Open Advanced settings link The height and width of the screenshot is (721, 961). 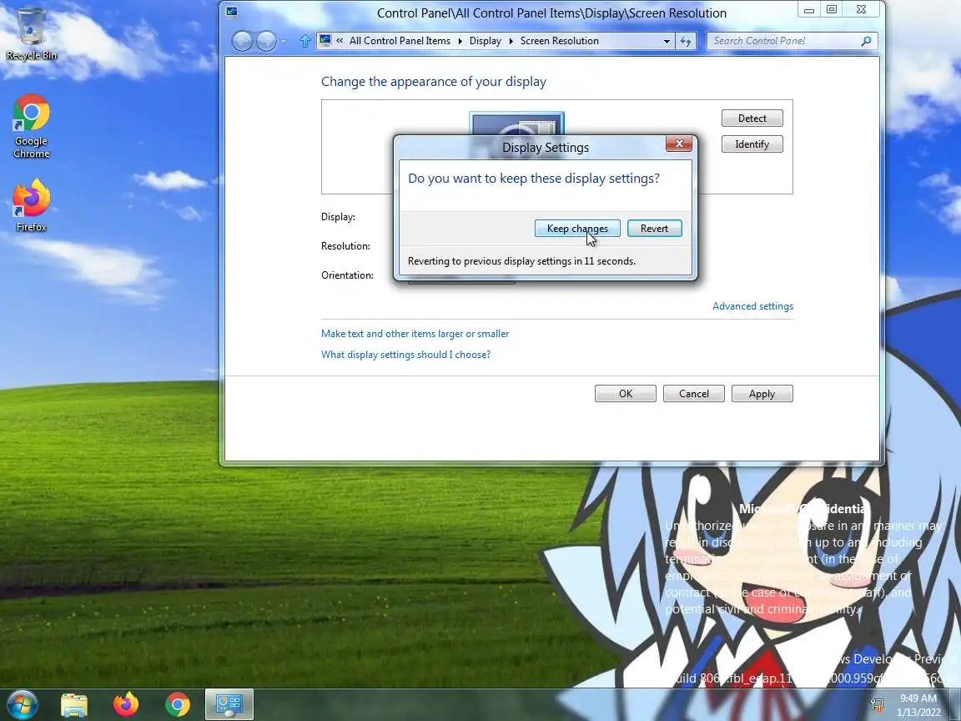(752, 306)
